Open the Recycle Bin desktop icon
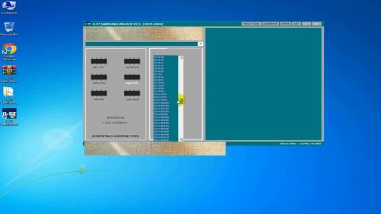 click(10, 29)
